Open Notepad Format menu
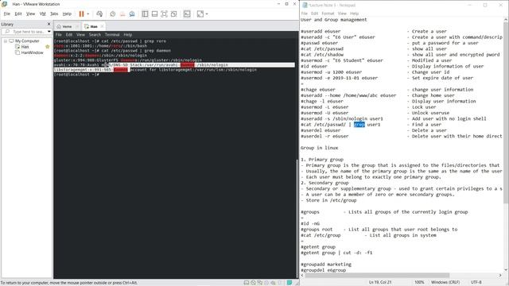 click(328, 14)
